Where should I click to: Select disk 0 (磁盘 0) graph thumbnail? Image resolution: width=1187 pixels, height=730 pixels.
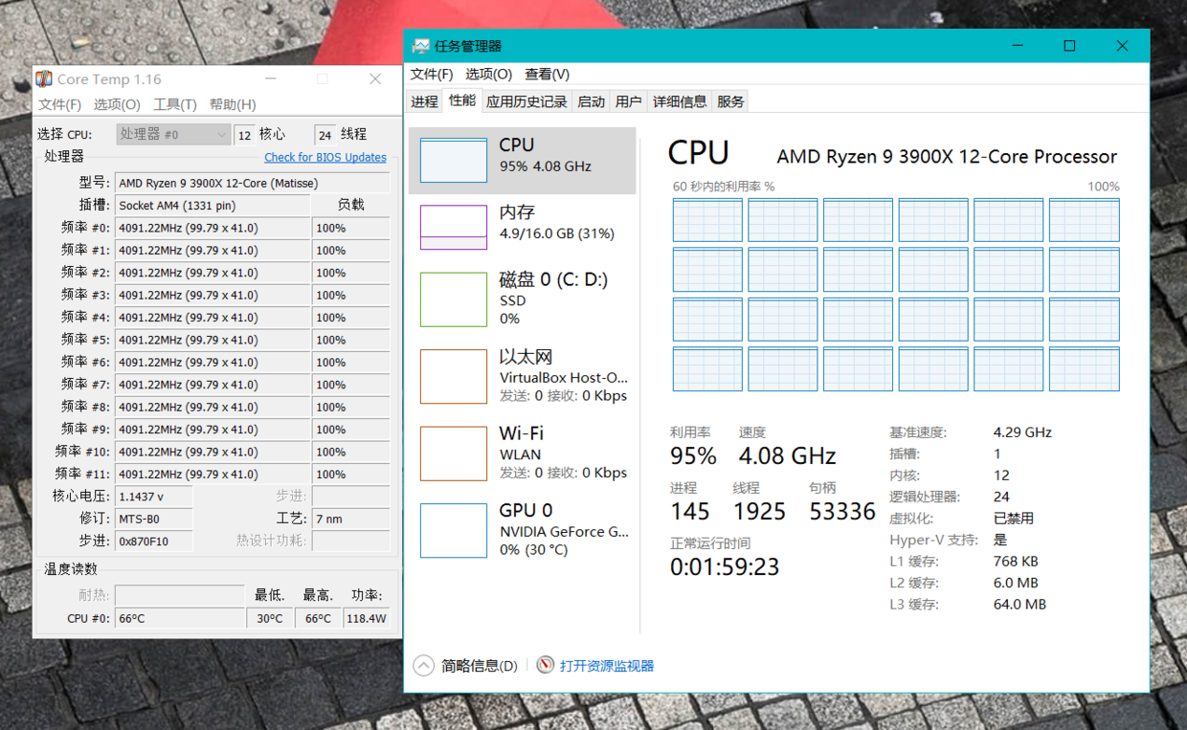coord(454,299)
